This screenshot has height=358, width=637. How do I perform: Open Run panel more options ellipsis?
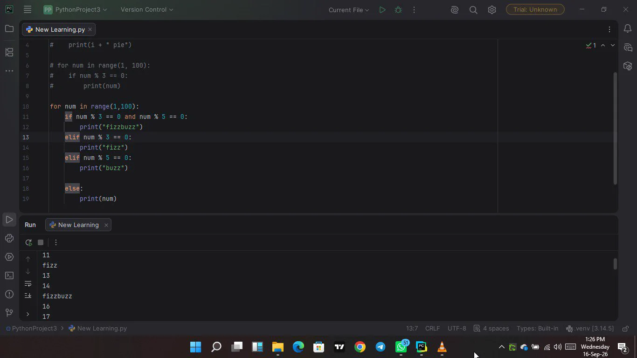coord(55,242)
